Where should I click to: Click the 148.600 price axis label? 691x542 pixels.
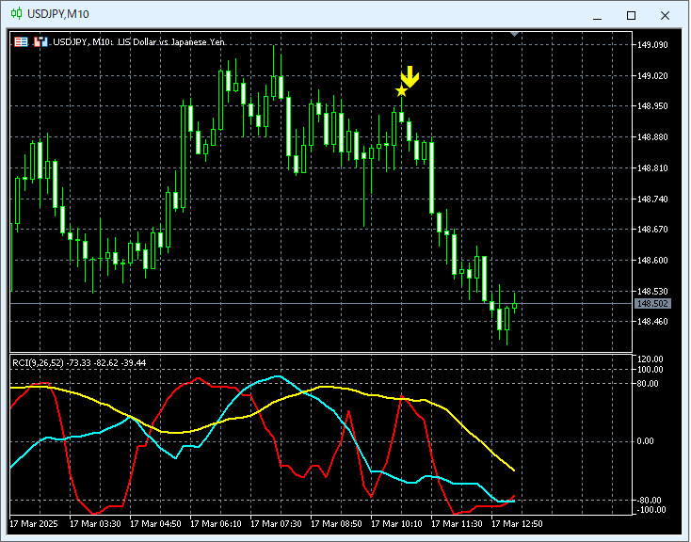(652, 260)
